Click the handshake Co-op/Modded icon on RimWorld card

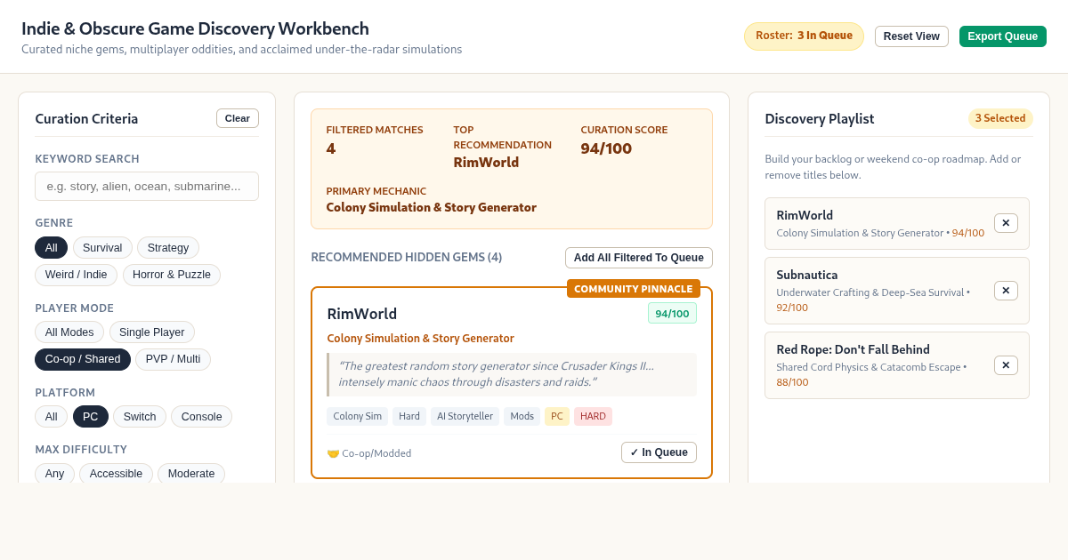coord(333,453)
